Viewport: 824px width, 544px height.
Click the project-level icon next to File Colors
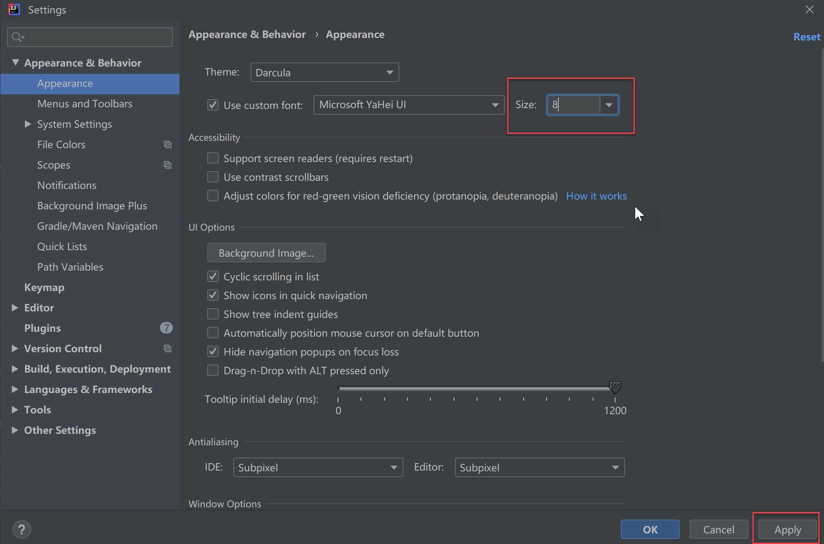click(167, 144)
